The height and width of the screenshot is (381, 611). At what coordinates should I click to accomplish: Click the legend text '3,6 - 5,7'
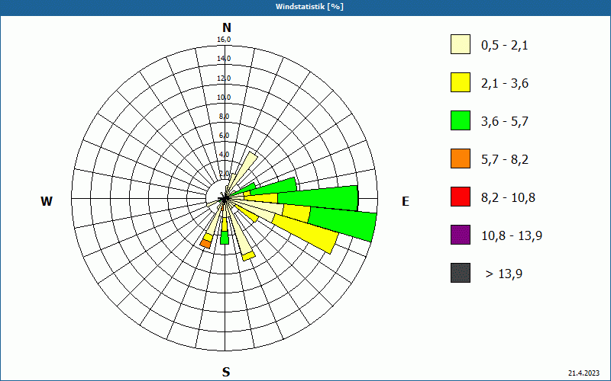pyautogui.click(x=505, y=122)
